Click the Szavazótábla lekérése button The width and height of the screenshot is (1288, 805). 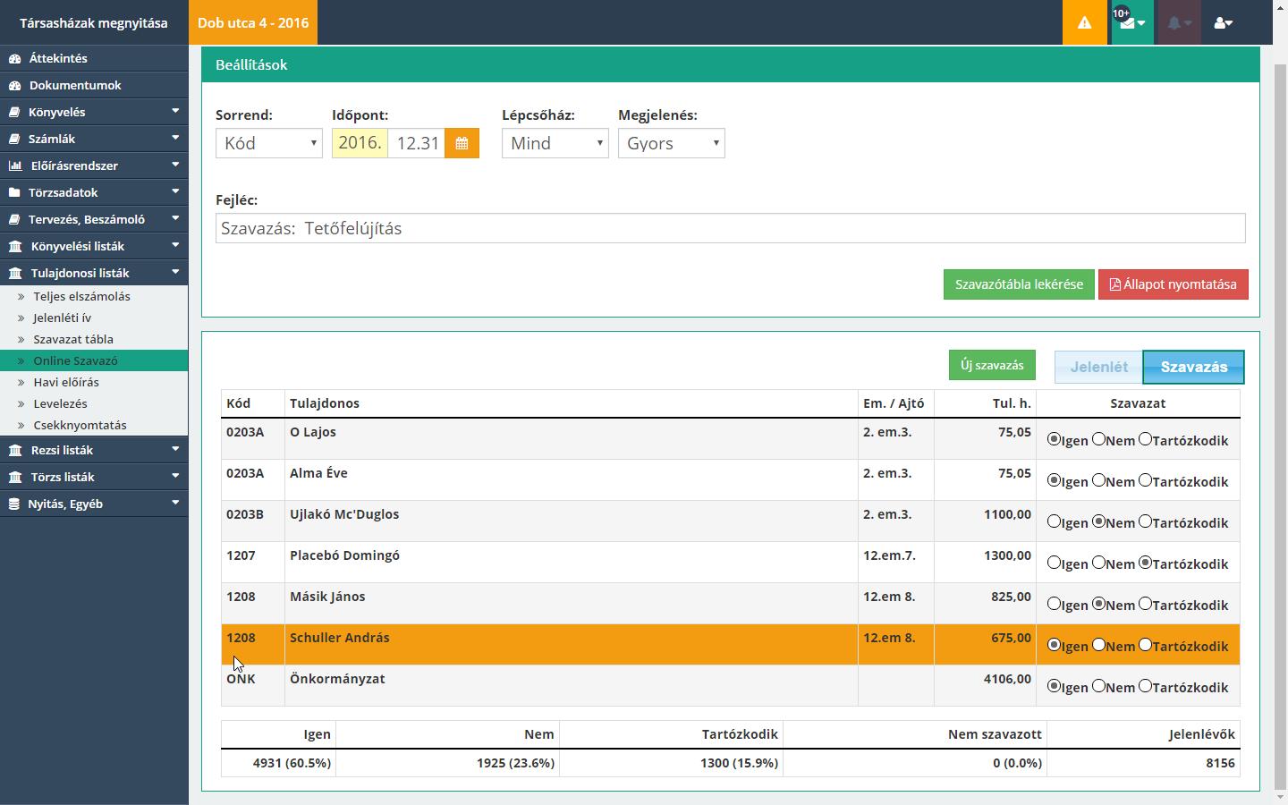pos(1018,284)
